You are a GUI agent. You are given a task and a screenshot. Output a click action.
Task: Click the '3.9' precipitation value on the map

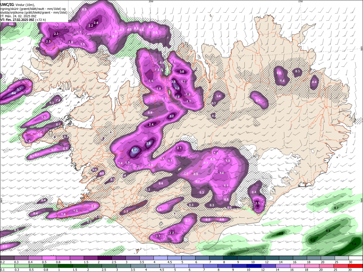(148, 144)
